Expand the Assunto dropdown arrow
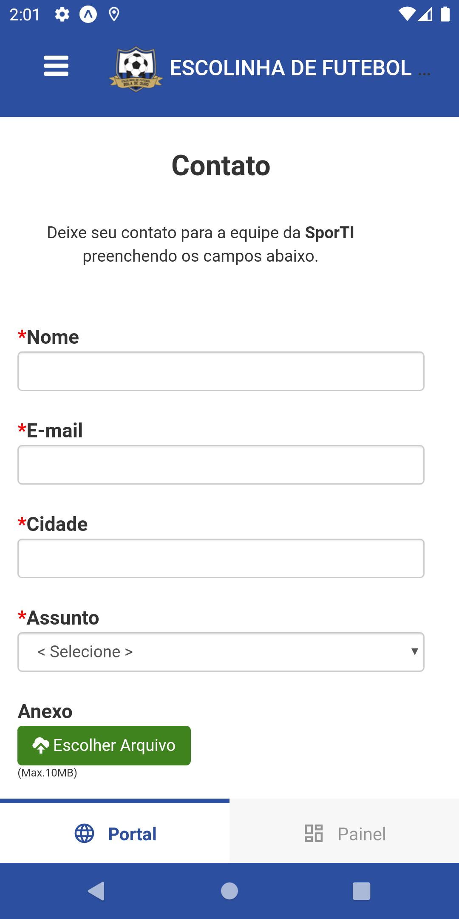The height and width of the screenshot is (919, 459). 414,651
